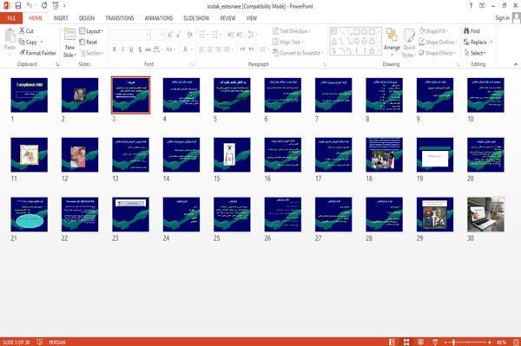Click Decrease List Level icon
This screenshot has height=346, width=521.
pos(231,35)
